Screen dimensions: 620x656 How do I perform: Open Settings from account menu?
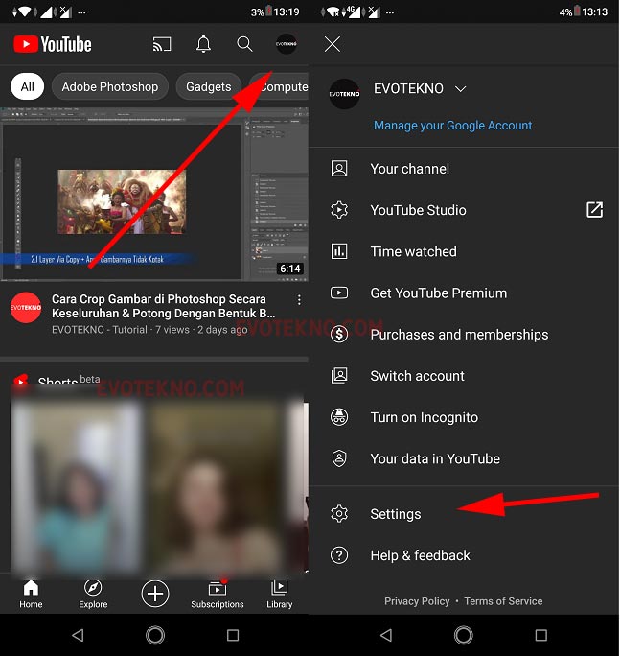point(396,514)
